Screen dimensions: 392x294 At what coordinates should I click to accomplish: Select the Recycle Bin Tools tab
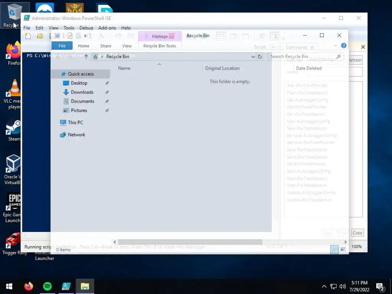(x=160, y=46)
